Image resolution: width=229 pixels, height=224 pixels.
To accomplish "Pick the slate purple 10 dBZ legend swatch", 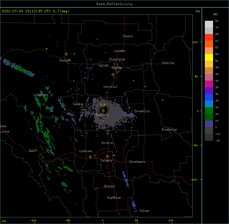I will [209, 124].
